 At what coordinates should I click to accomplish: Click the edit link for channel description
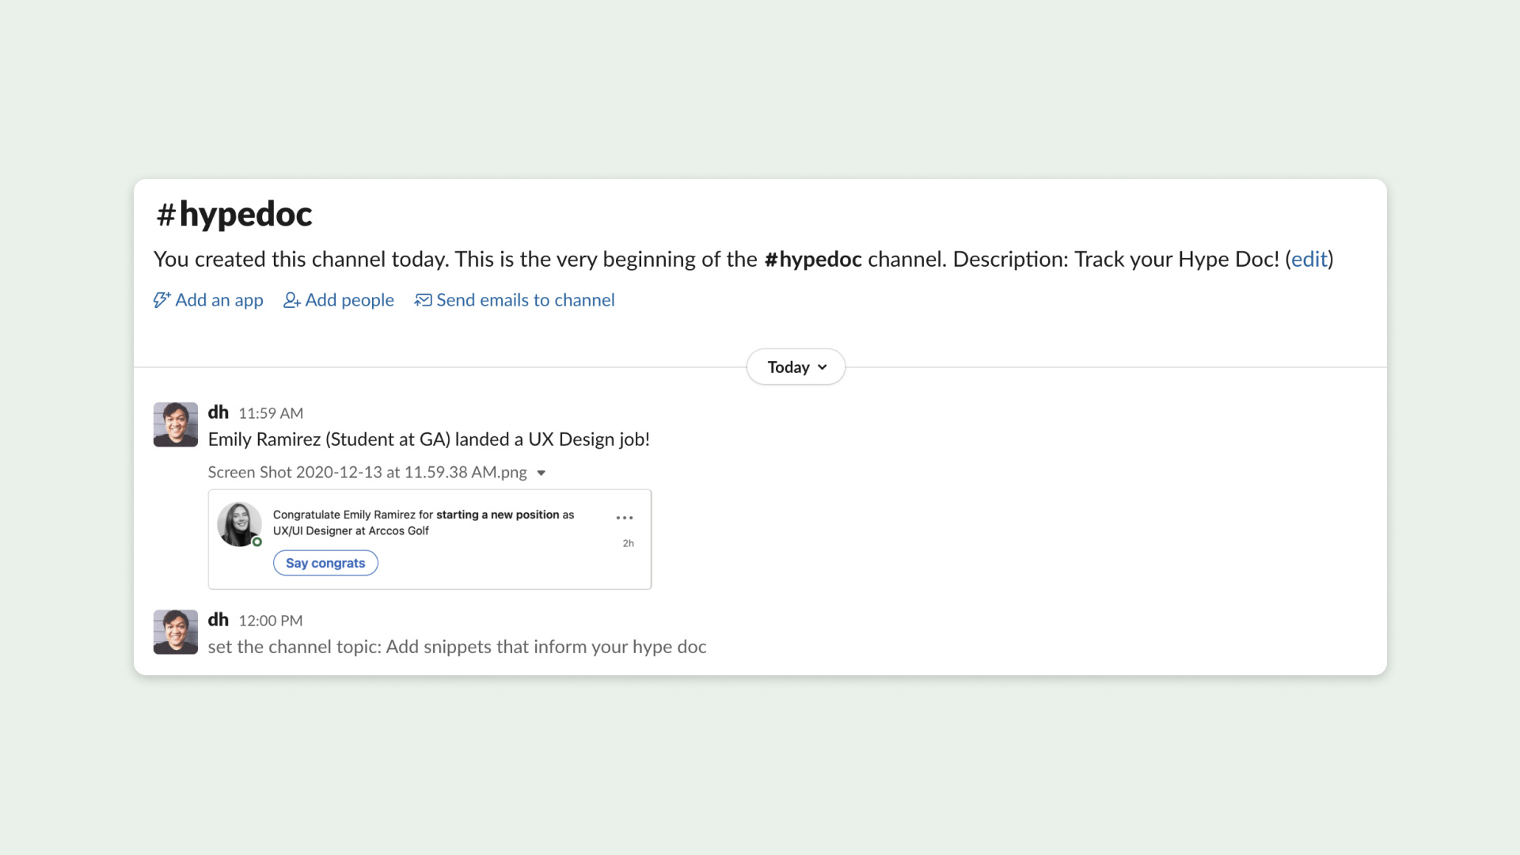(x=1308, y=259)
